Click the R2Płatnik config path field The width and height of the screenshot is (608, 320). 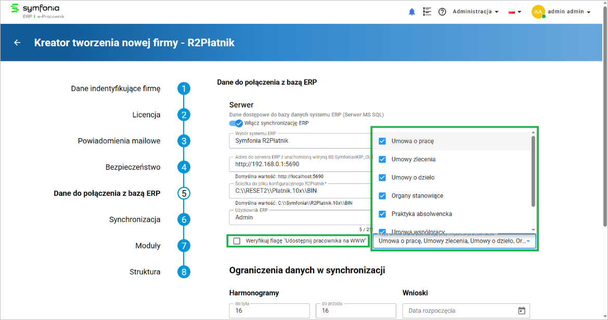(x=301, y=191)
